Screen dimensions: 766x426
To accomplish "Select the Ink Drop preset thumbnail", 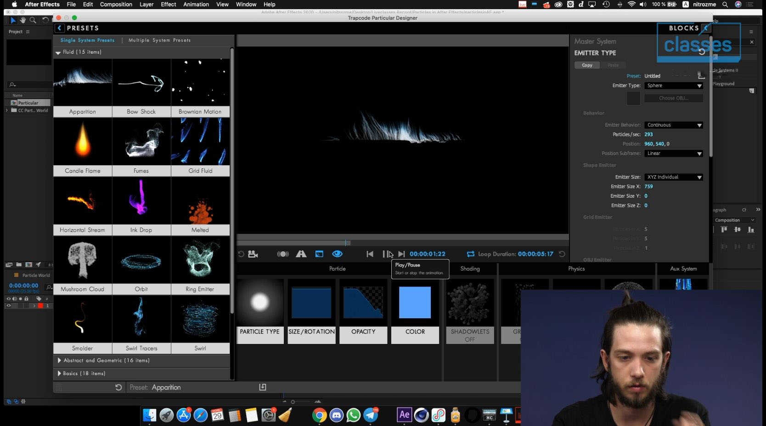I will [141, 201].
